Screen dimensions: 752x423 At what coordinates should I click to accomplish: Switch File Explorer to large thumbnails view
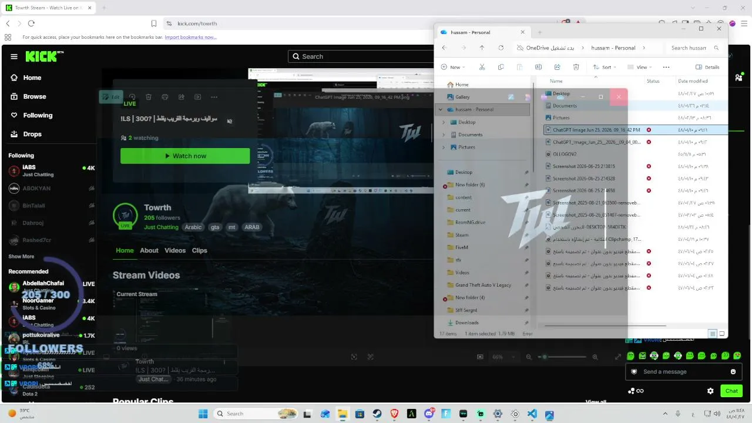[x=722, y=334]
